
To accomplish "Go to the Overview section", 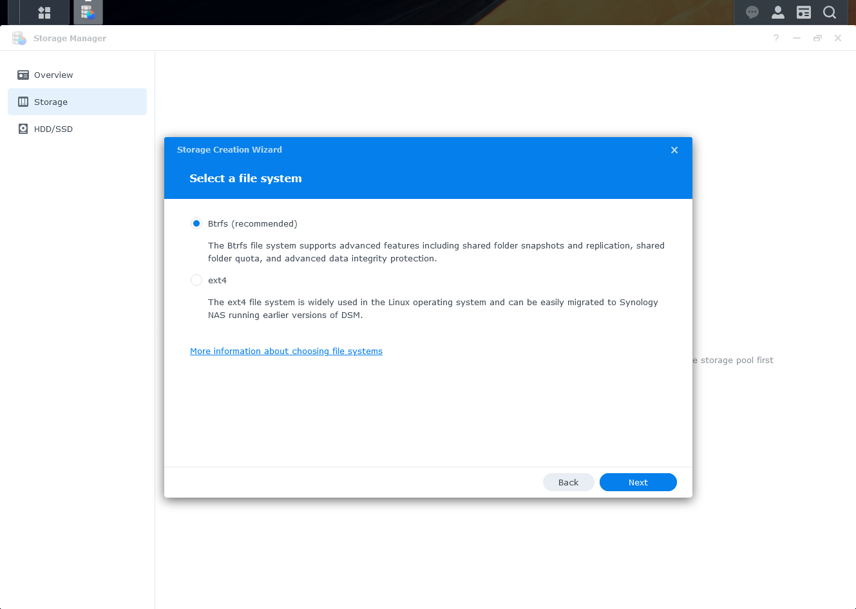I will coord(53,75).
